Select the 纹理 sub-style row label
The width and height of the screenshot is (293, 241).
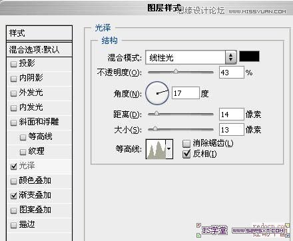(x=36, y=151)
